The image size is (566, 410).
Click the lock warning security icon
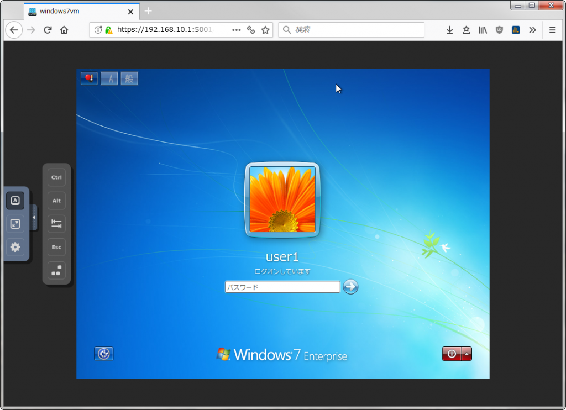click(109, 30)
